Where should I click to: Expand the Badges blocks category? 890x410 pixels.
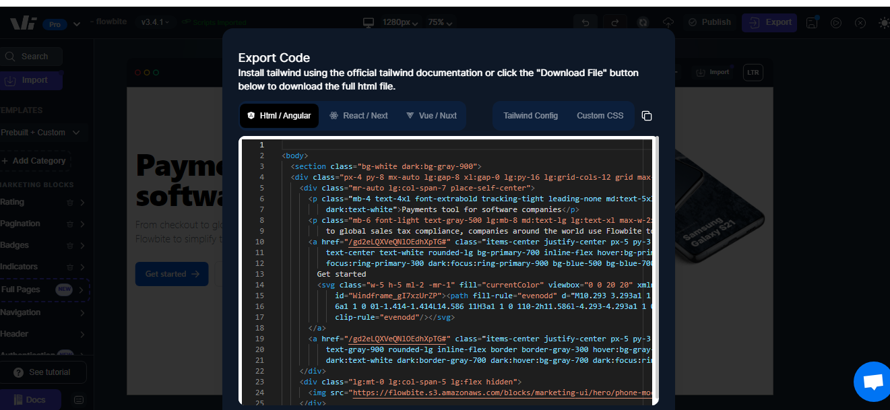82,246
